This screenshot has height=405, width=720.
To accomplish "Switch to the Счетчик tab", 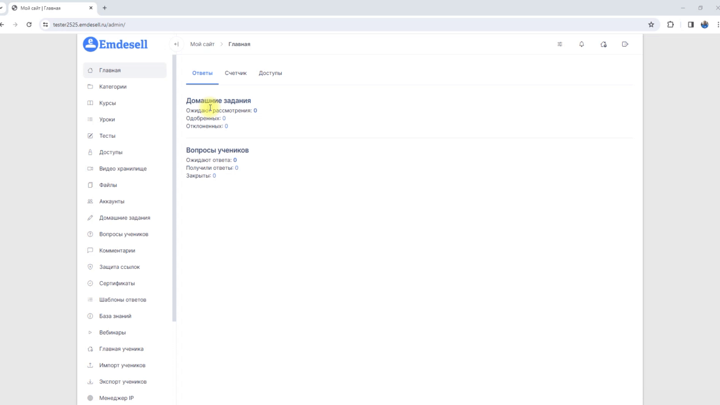I will (236, 73).
